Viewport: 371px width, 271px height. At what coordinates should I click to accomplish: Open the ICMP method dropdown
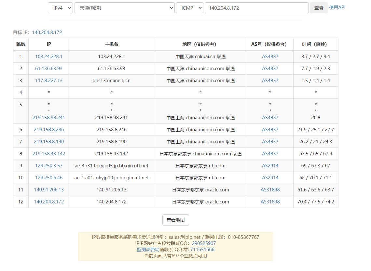point(190,8)
